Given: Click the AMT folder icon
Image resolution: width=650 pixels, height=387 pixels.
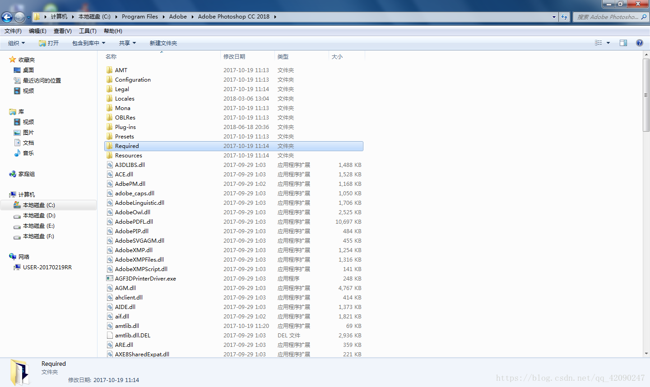Looking at the screenshot, I should 110,70.
